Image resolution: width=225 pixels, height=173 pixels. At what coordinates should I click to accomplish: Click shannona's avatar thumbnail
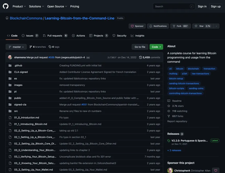(x=10, y=57)
